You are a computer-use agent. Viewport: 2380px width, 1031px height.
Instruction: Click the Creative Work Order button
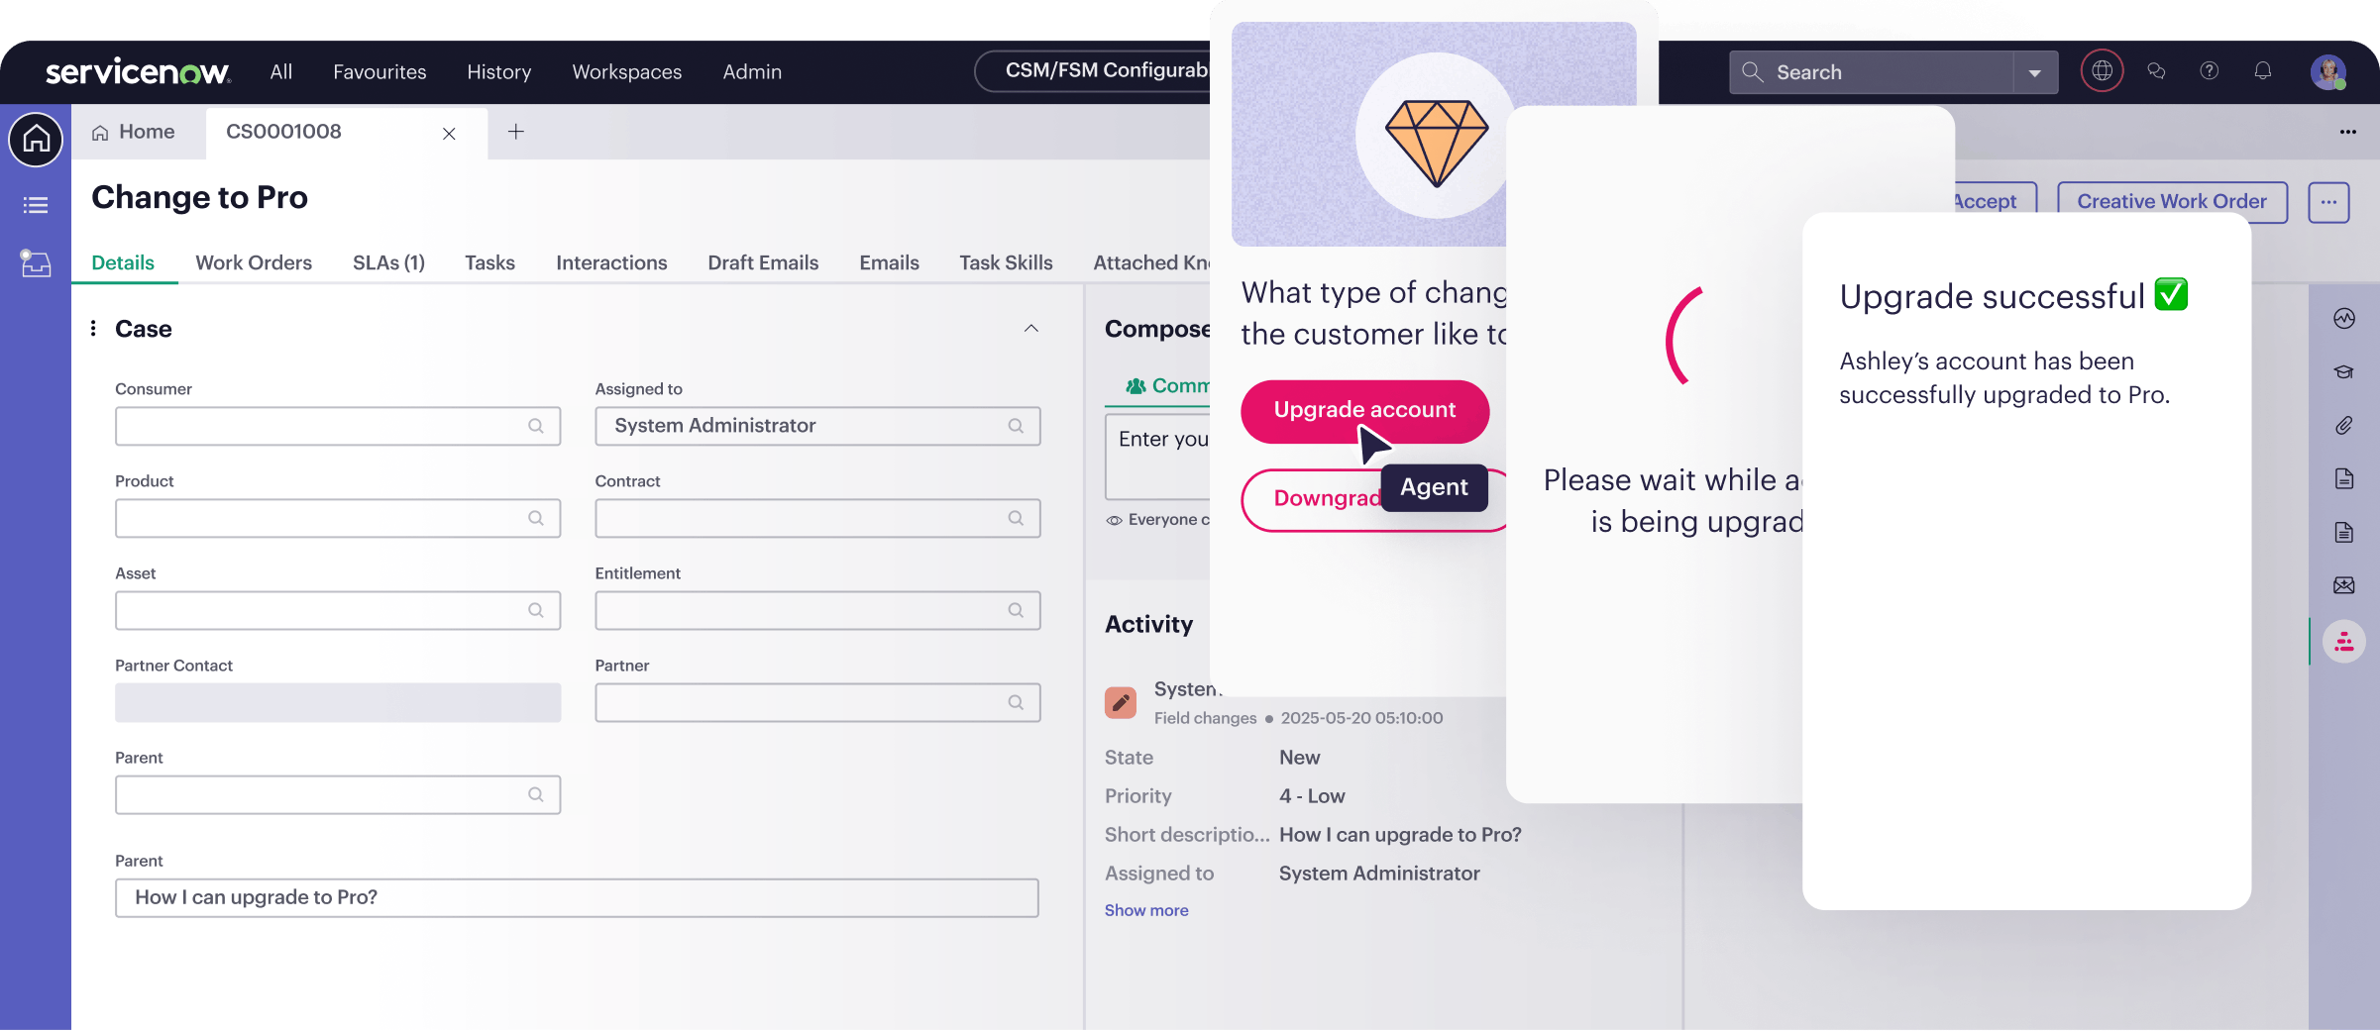coord(2172,202)
